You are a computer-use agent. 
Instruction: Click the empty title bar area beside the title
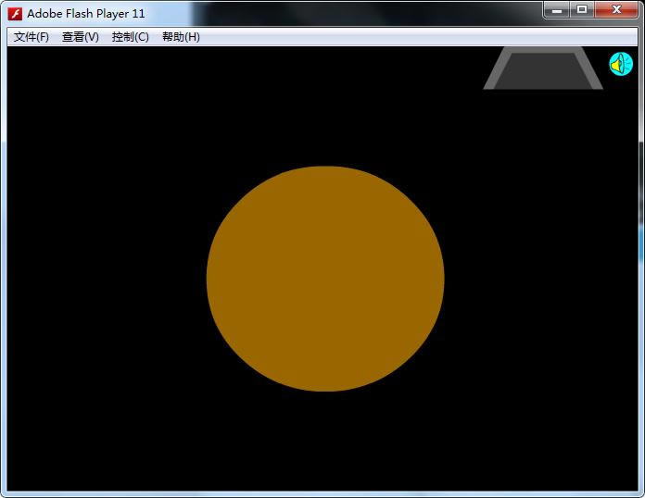352,14
